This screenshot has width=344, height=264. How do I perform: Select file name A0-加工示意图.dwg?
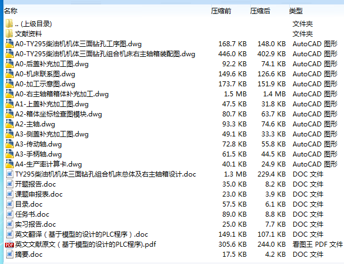pos(45,84)
